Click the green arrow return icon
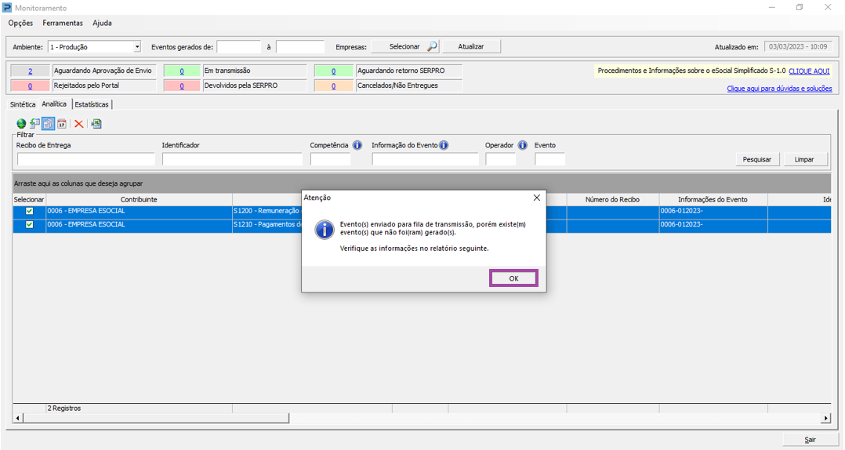The height and width of the screenshot is (450, 845). 34,124
